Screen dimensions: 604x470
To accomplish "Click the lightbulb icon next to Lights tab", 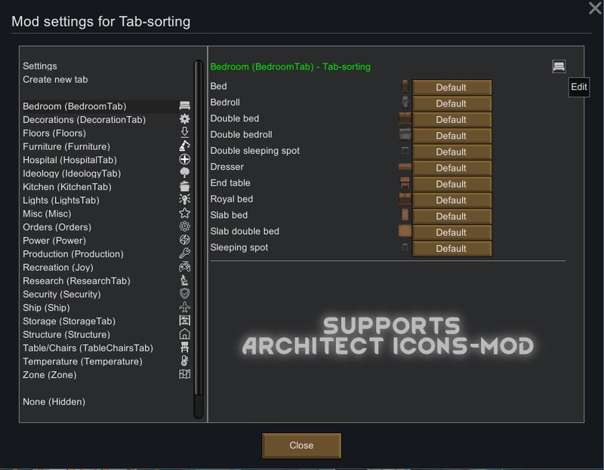I will pyautogui.click(x=184, y=199).
